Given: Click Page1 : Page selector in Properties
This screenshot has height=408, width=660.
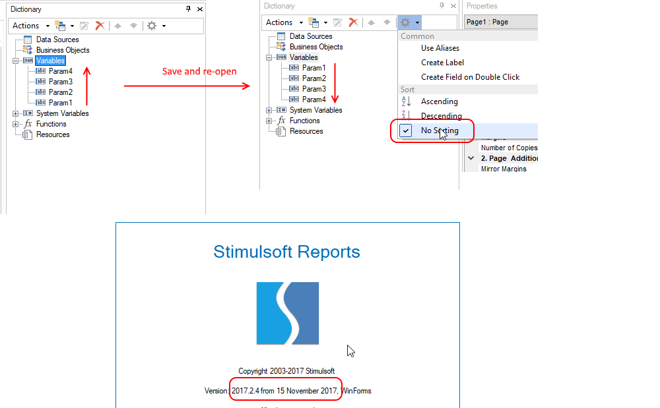Looking at the screenshot, I should (501, 22).
